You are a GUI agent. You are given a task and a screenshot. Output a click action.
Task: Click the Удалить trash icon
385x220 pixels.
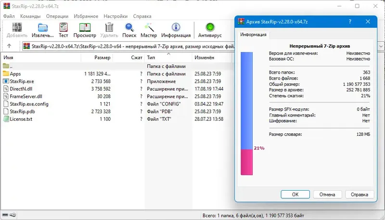point(109,27)
